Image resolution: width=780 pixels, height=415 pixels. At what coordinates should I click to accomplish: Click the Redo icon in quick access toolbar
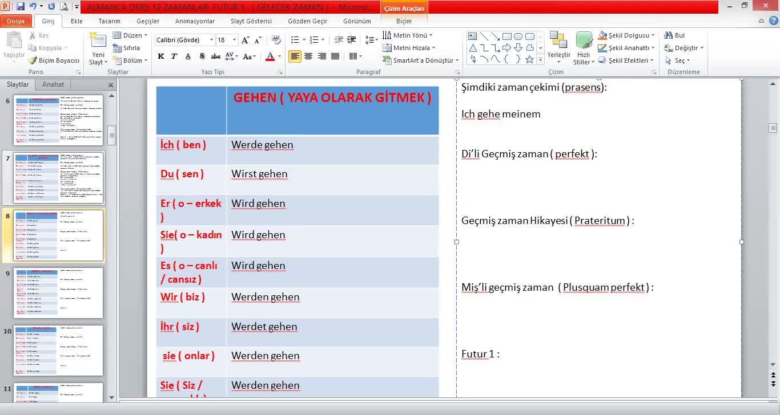(51, 7)
